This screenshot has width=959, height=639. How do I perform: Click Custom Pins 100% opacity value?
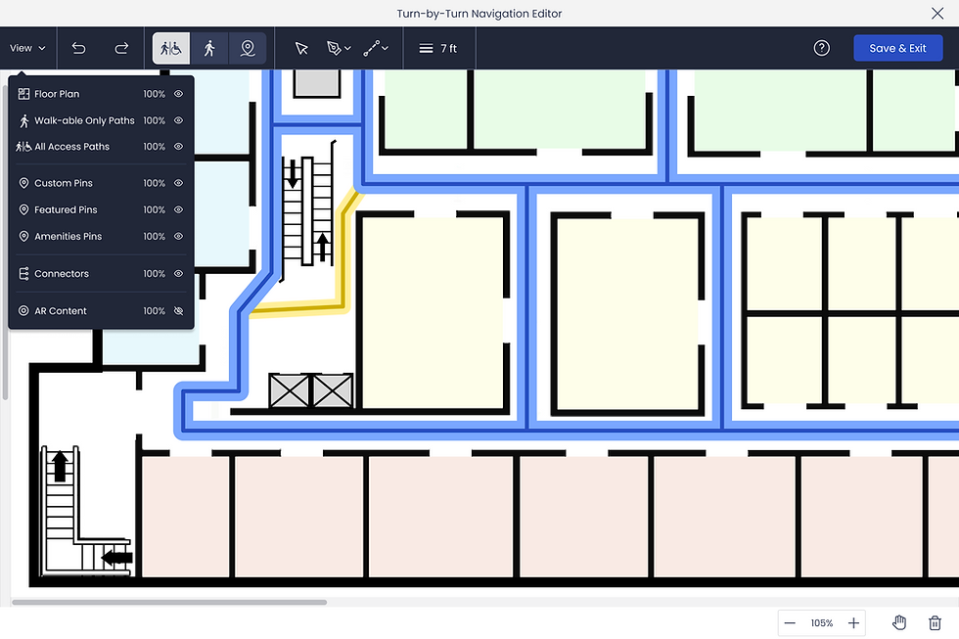tap(155, 183)
